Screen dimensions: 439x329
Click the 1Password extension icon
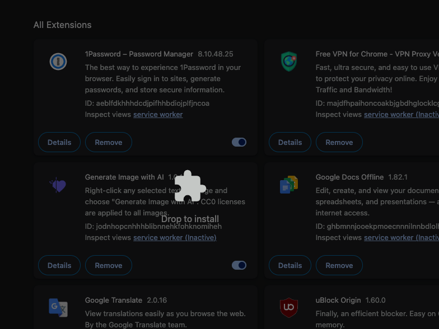[58, 62]
